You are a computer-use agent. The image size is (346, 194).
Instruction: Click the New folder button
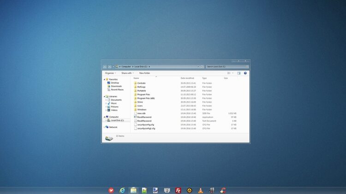pyautogui.click(x=144, y=73)
